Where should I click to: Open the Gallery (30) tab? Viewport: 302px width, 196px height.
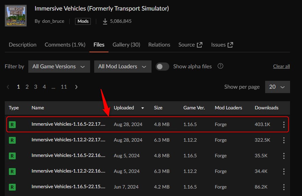(x=126, y=45)
